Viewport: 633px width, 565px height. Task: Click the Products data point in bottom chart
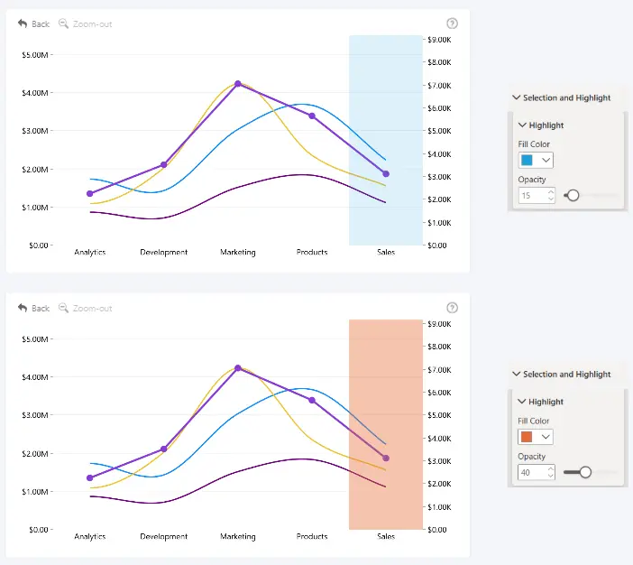pyautogui.click(x=312, y=400)
